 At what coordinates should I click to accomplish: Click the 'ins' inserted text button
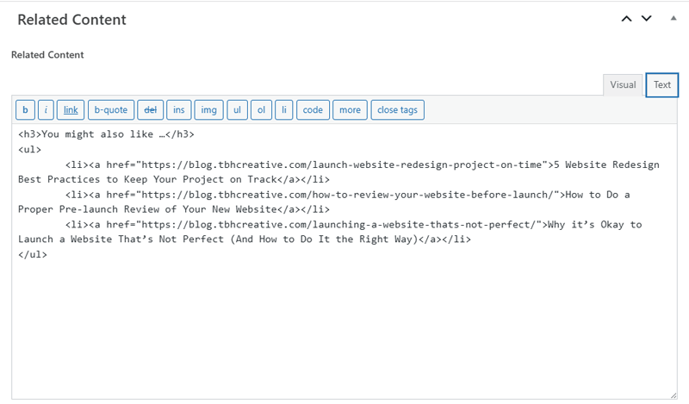click(179, 110)
